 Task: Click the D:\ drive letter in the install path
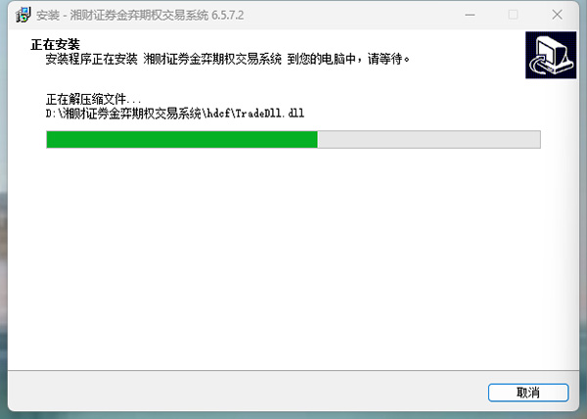pos(54,114)
